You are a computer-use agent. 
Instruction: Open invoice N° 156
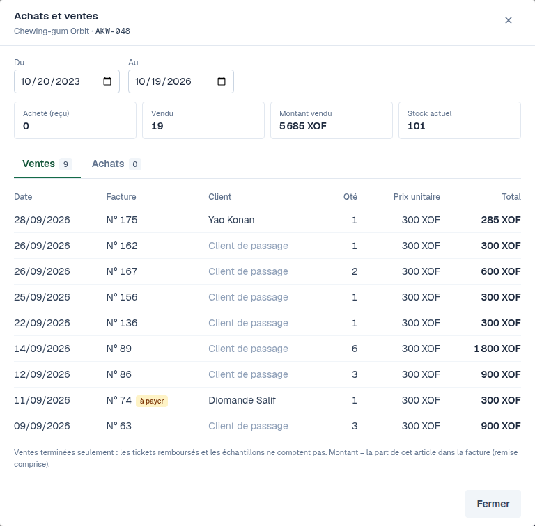tap(122, 297)
